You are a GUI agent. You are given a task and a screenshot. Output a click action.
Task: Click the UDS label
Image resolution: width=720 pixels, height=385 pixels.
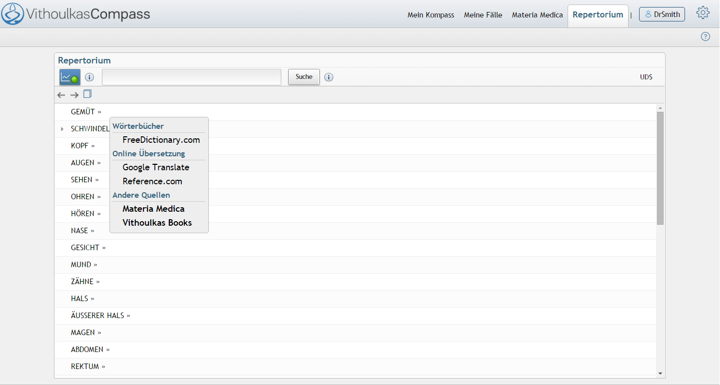(x=646, y=77)
